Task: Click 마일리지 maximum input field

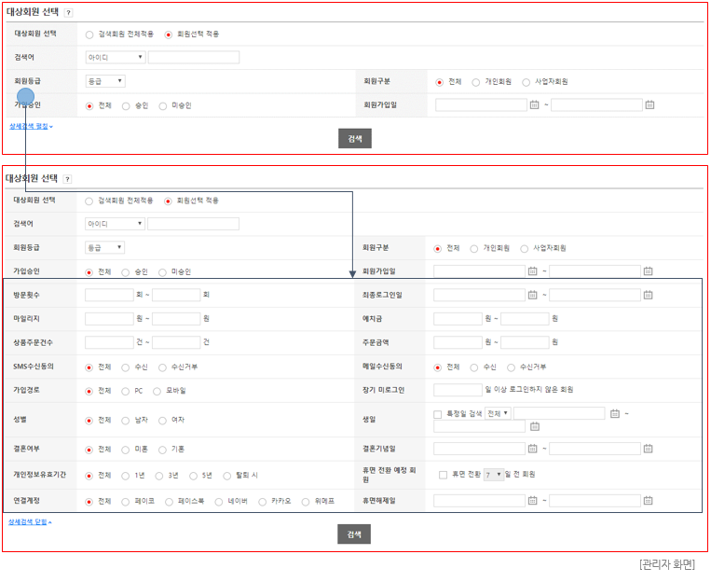Action: [x=176, y=318]
